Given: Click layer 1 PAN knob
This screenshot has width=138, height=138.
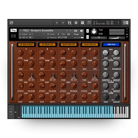Looking at the screenshot, I should click(31, 53).
